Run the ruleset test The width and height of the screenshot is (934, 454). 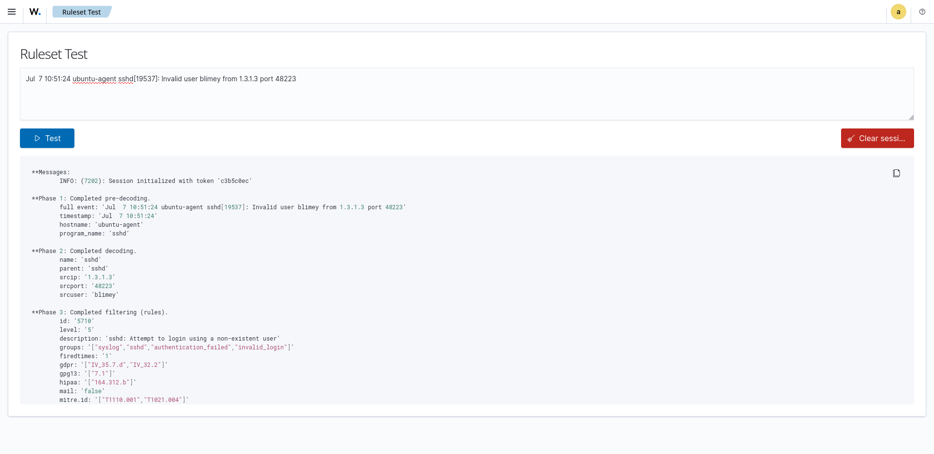[47, 138]
